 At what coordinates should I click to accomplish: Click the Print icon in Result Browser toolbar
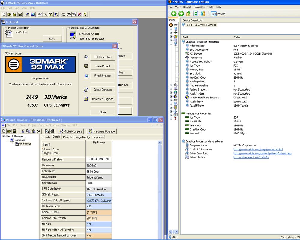click(x=52, y=131)
